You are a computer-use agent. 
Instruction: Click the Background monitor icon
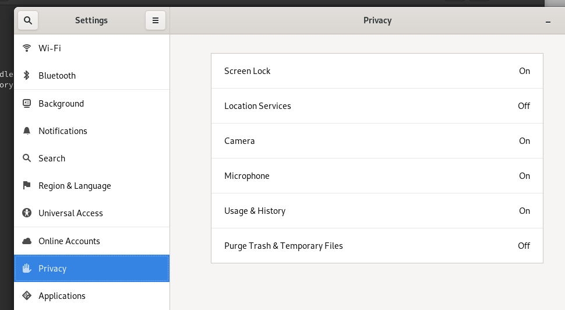point(26,103)
